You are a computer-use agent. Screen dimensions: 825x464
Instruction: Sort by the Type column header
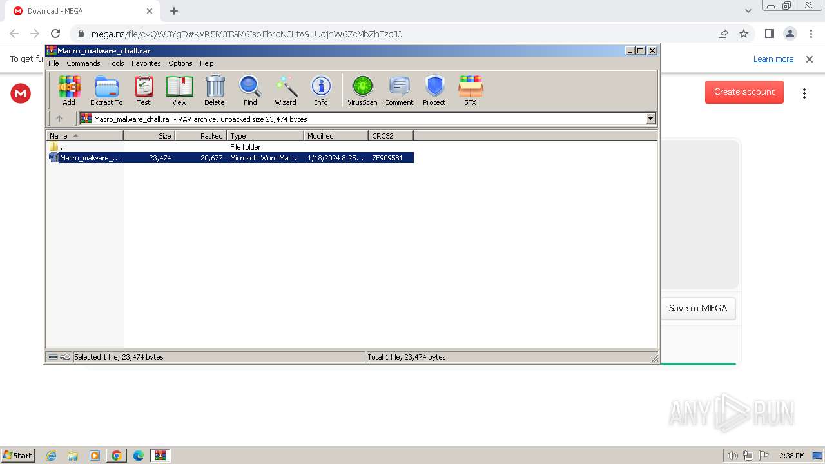pos(265,136)
